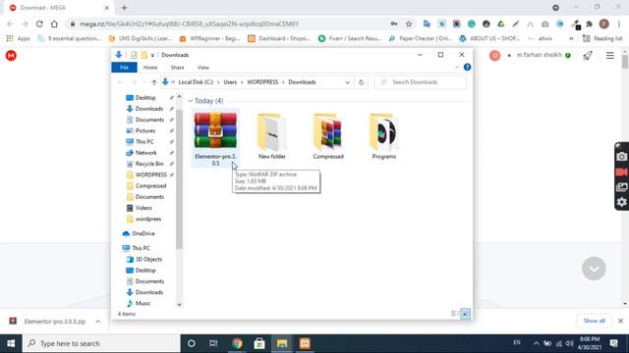Open the Apps bookmarks shortcut
The width and height of the screenshot is (629, 353).
click(18, 38)
